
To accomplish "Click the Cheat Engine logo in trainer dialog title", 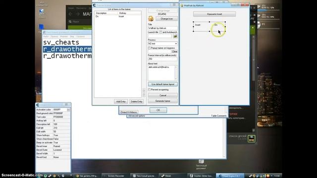I will click(x=95, y=5).
